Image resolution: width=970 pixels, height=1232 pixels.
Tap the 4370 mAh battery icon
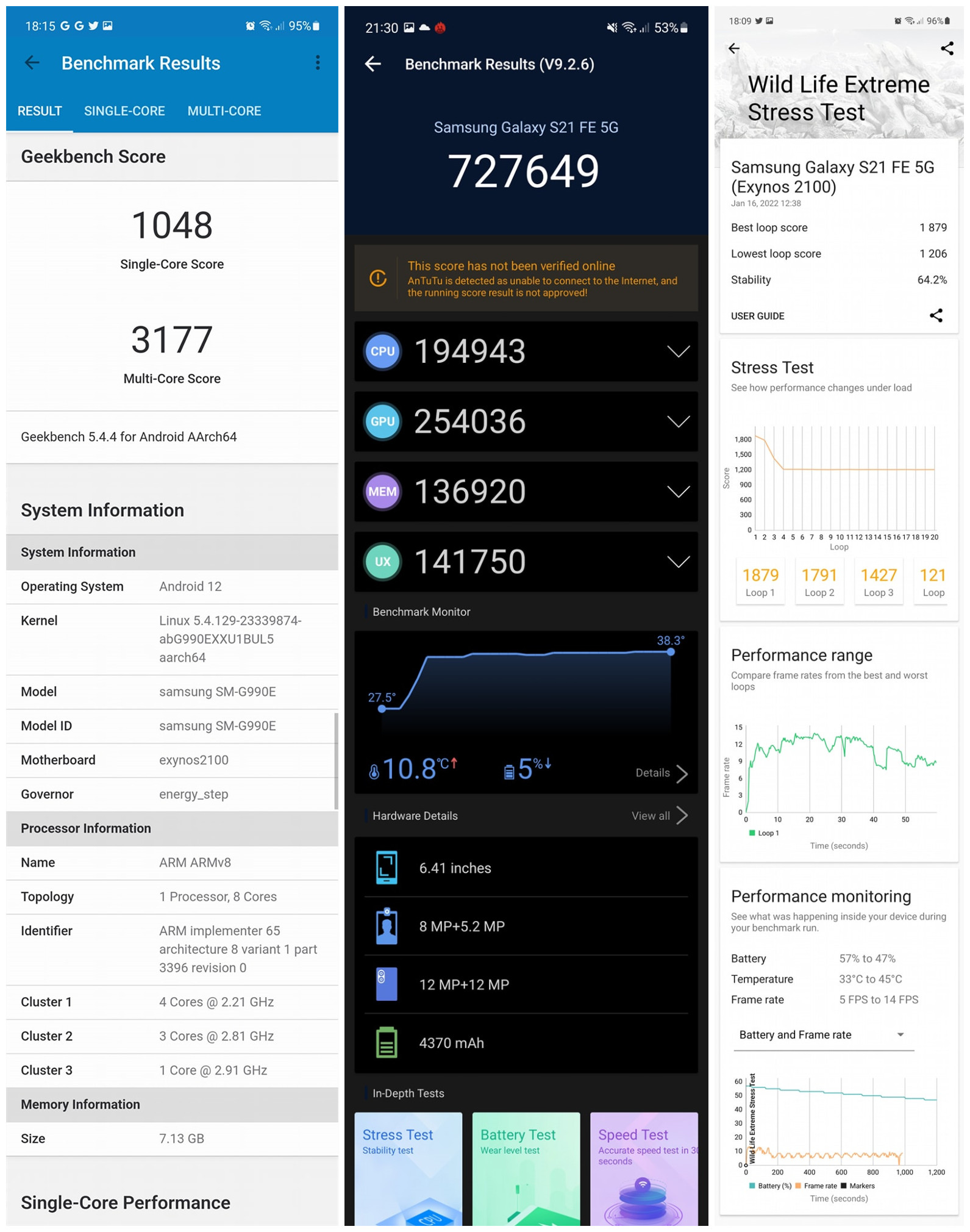point(387,1043)
